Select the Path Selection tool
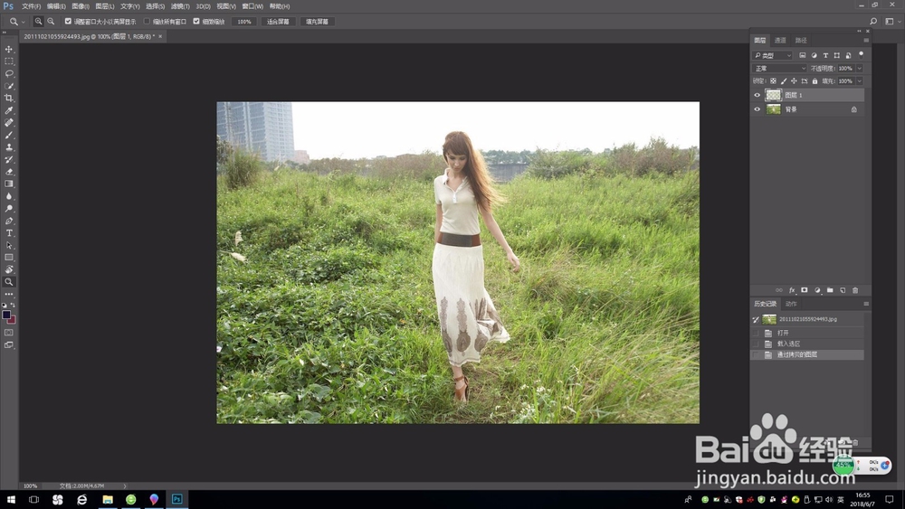Viewport: 905px width, 509px height. pyautogui.click(x=9, y=246)
